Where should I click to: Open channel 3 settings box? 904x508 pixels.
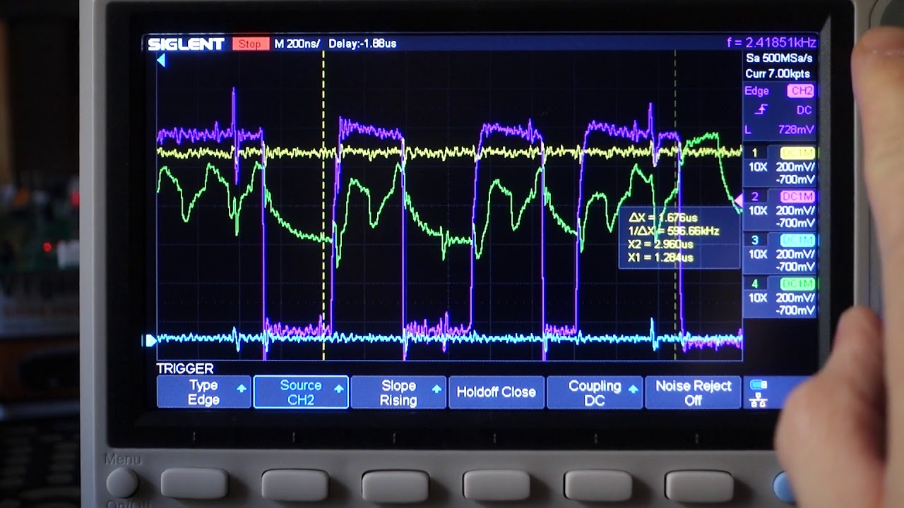pos(780,255)
